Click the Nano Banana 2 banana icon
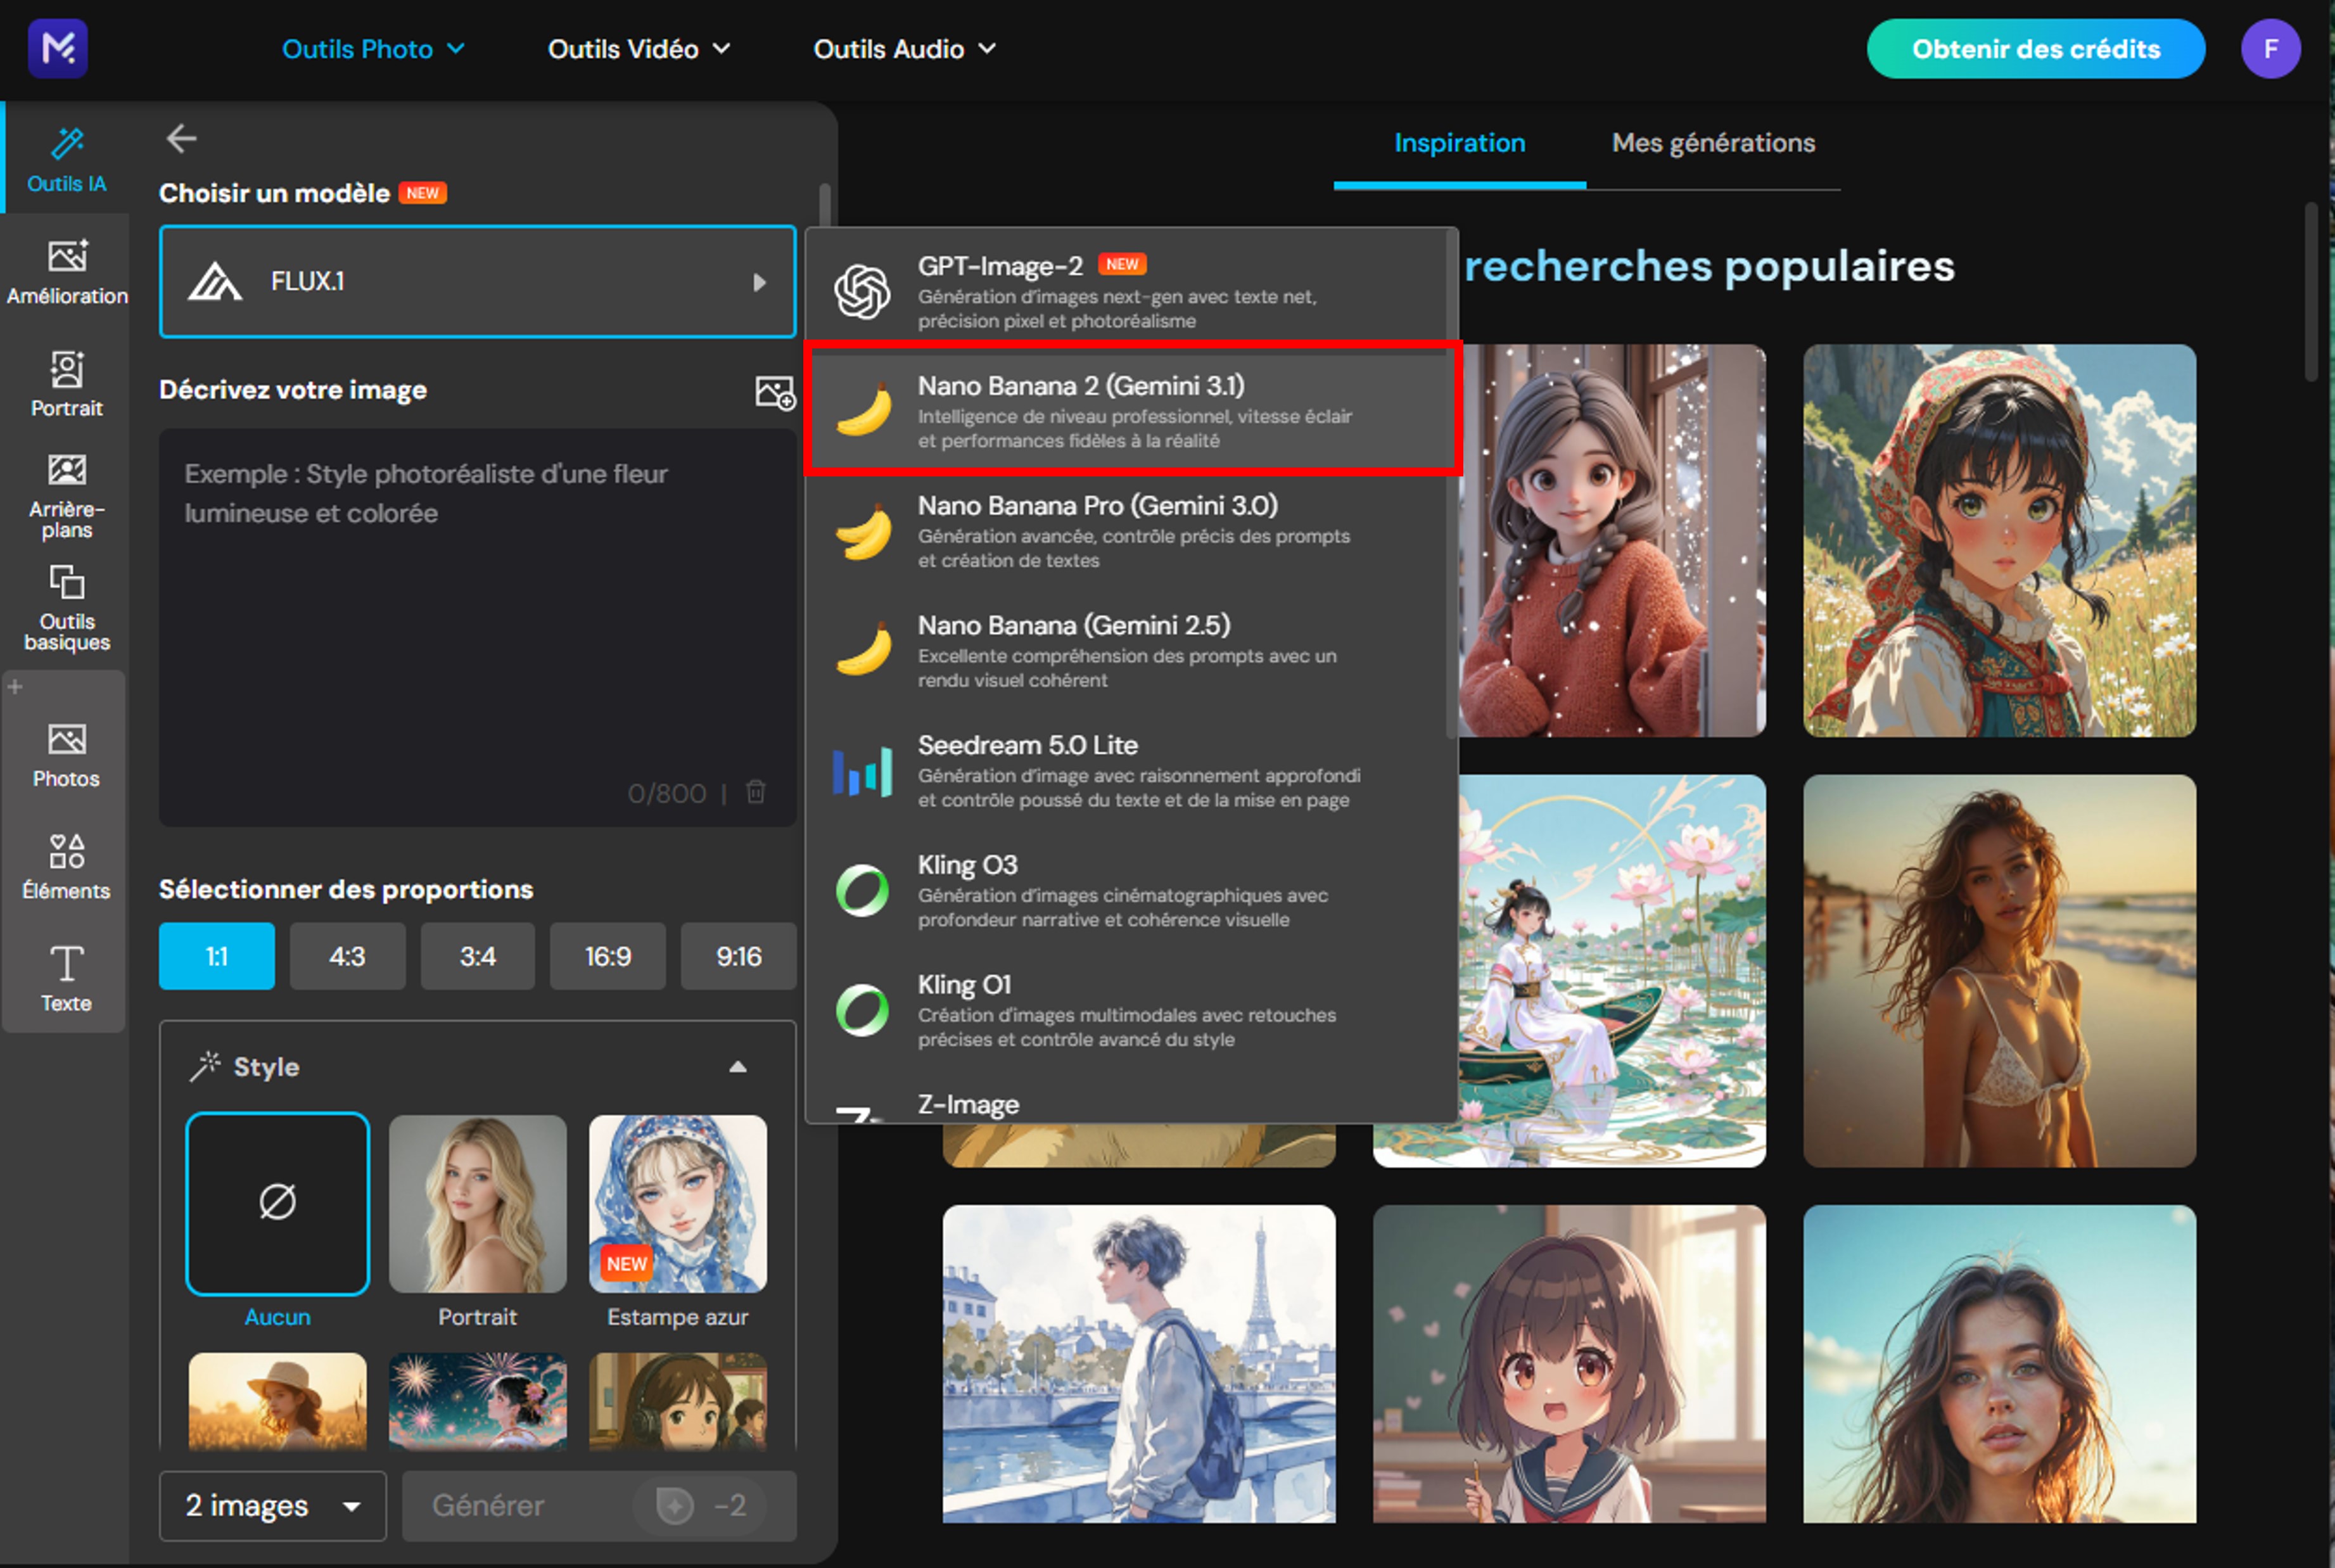This screenshot has width=2335, height=1568. point(864,410)
